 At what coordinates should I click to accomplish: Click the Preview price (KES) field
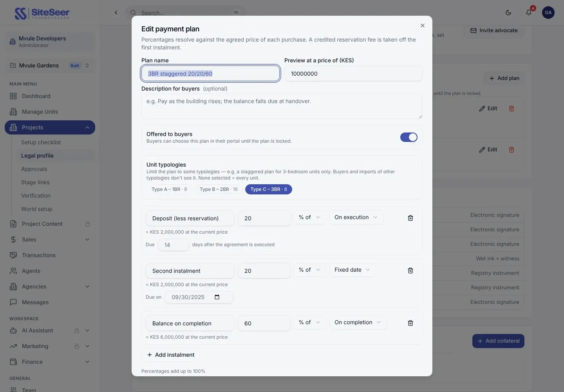[x=353, y=73]
